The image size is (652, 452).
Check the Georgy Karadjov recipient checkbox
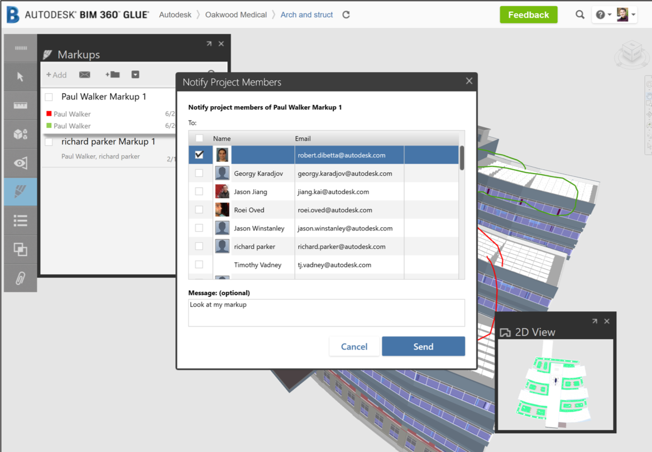point(199,173)
